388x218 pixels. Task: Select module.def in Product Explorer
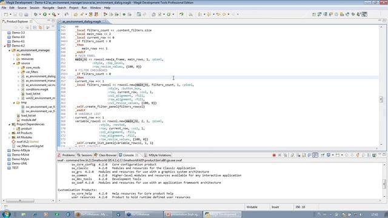coord(28,120)
